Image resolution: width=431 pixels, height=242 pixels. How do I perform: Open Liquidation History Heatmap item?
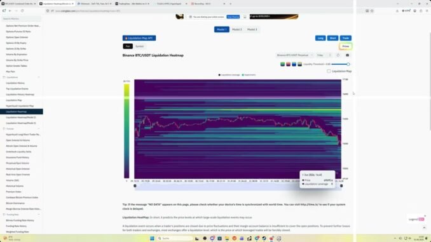(x=20, y=95)
